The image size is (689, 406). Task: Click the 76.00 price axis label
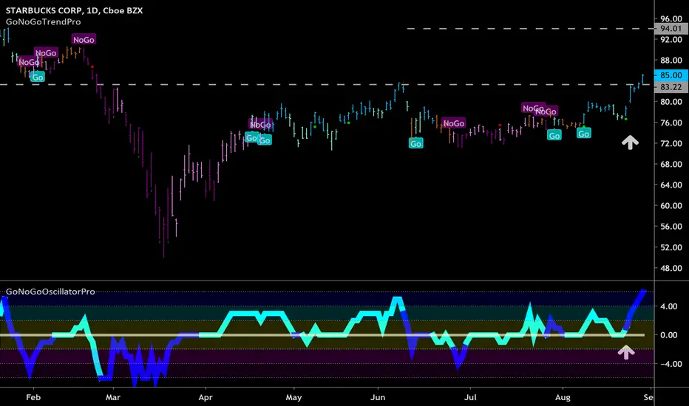pyautogui.click(x=671, y=123)
